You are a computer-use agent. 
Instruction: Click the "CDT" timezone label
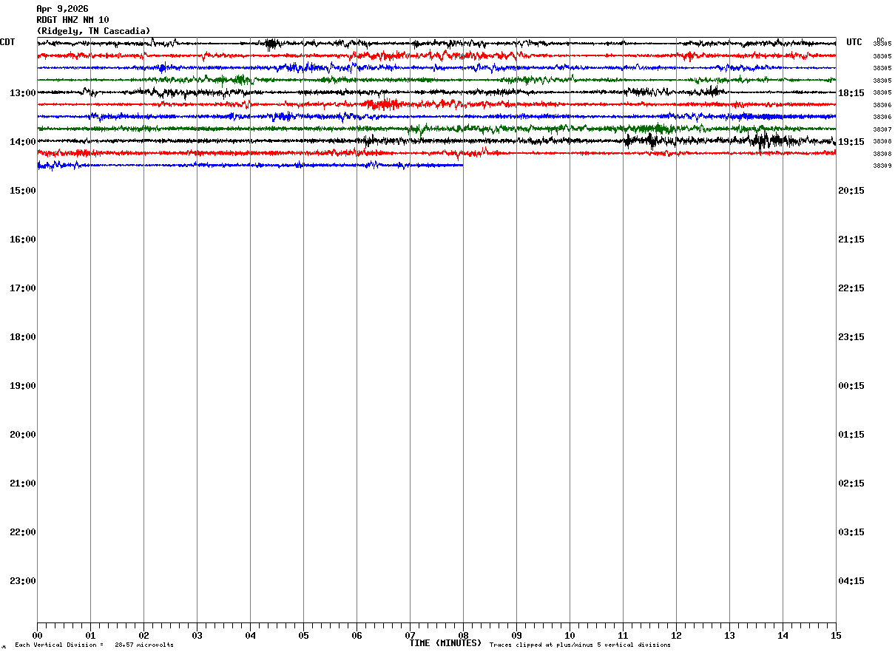pyautogui.click(x=7, y=42)
